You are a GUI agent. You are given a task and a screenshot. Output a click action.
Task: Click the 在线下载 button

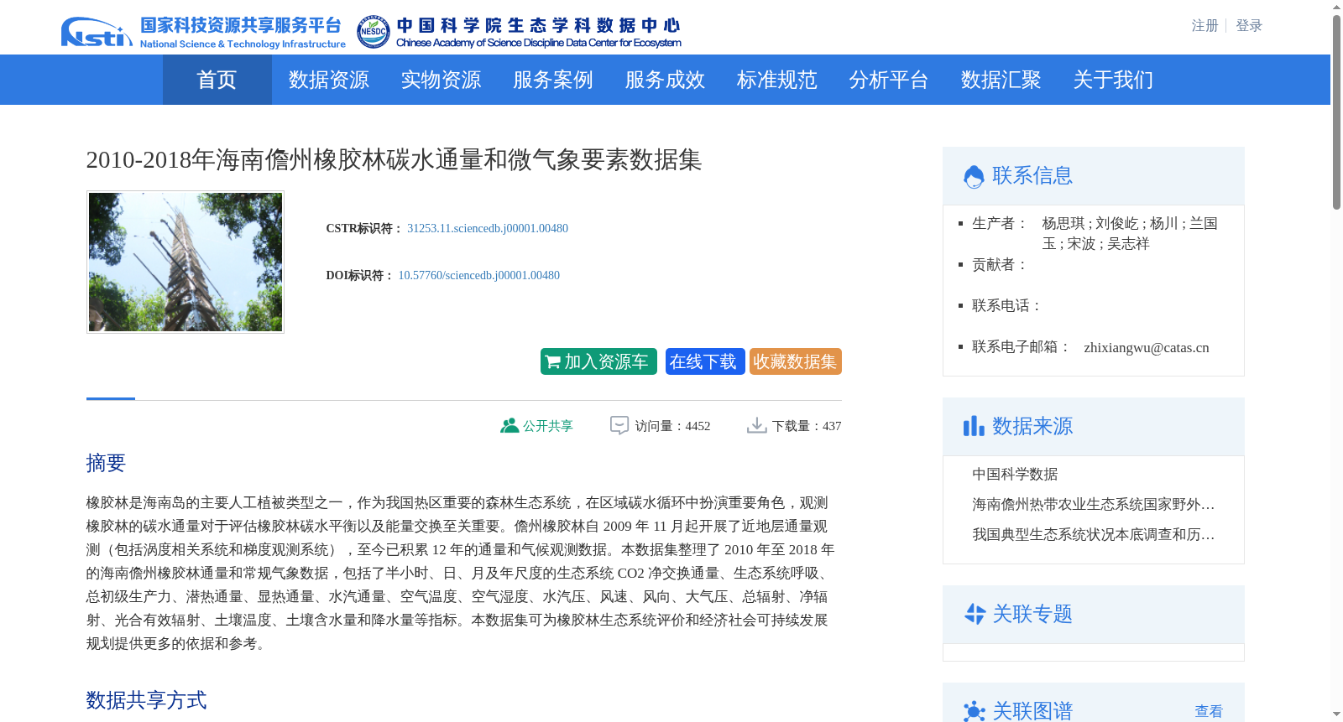[x=705, y=361]
